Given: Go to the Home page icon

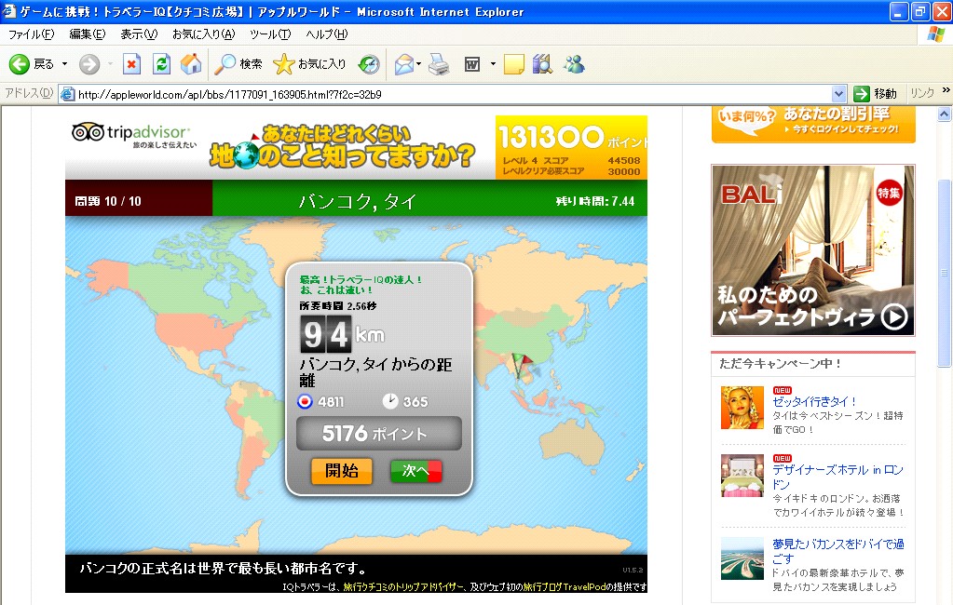Looking at the screenshot, I should [191, 64].
